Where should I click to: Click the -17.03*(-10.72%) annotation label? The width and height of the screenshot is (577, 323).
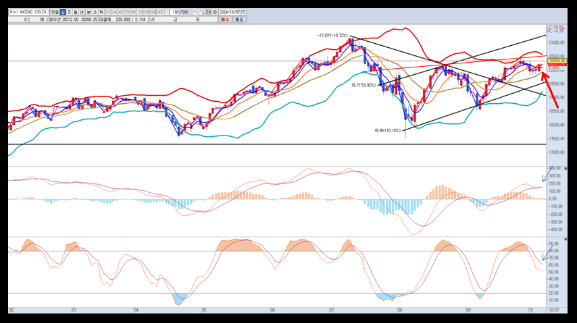332,35
